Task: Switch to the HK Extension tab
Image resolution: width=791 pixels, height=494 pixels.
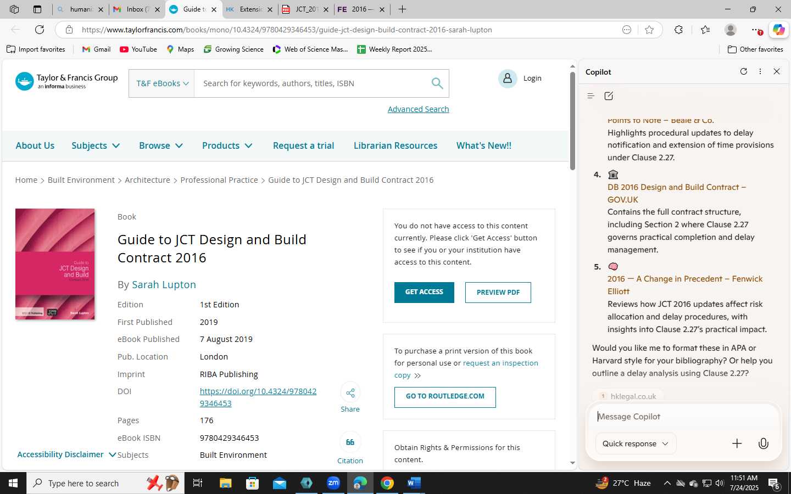Action: (249, 9)
